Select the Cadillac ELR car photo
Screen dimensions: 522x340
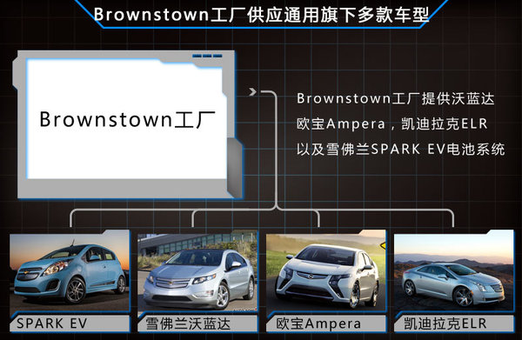454,272
